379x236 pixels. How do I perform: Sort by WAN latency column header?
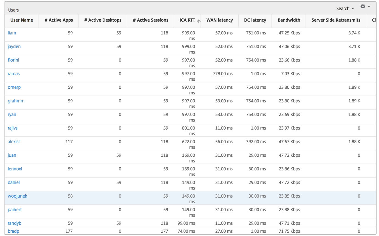tap(220, 20)
